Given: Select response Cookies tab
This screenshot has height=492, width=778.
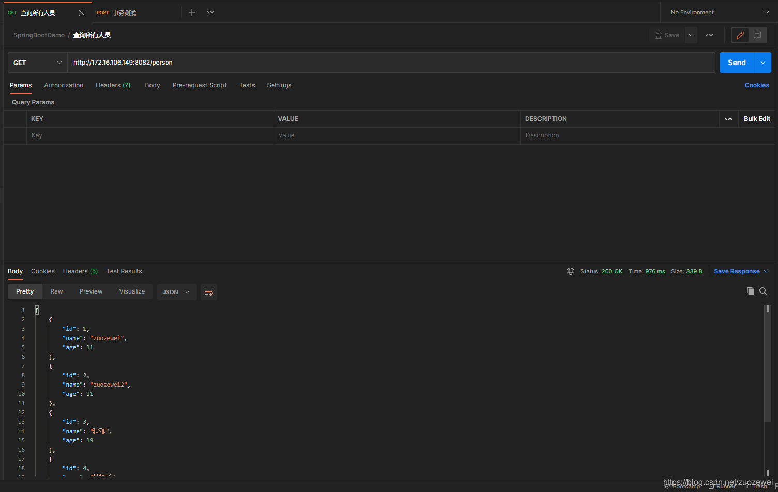Looking at the screenshot, I should point(43,271).
